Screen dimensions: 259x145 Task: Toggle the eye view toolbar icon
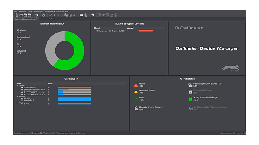click(104, 15)
